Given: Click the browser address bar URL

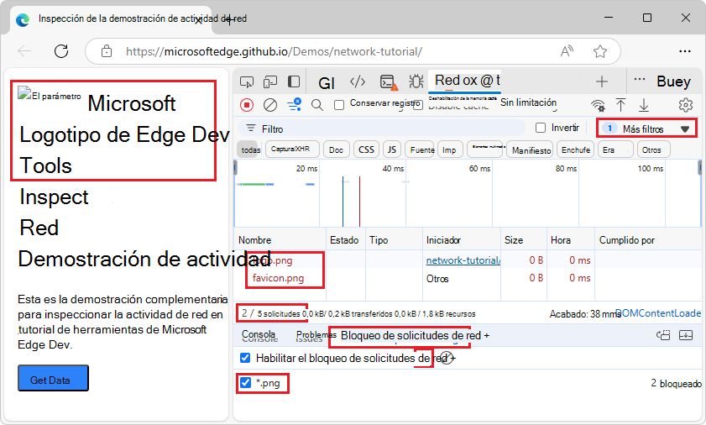Looking at the screenshot, I should coord(275,51).
